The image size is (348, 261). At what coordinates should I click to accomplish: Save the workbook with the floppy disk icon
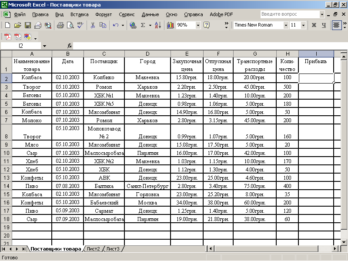click(x=28, y=25)
